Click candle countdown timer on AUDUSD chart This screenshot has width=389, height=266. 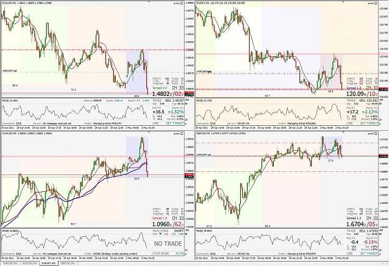pyautogui.click(x=178, y=218)
